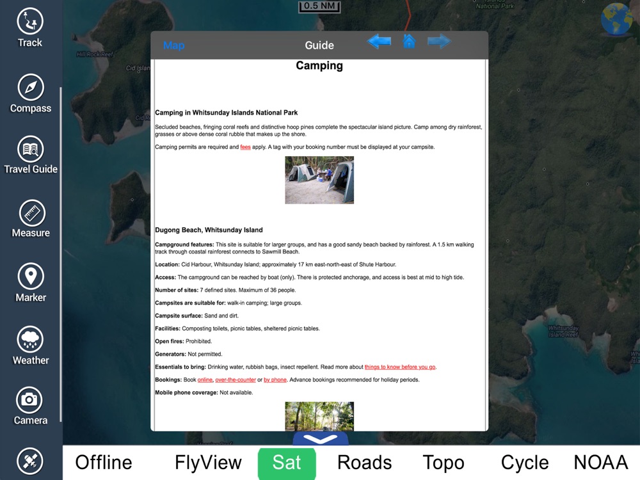Image resolution: width=640 pixels, height=480 pixels.
Task: Open the 'over-the-counter' booking link
Action: (x=236, y=380)
